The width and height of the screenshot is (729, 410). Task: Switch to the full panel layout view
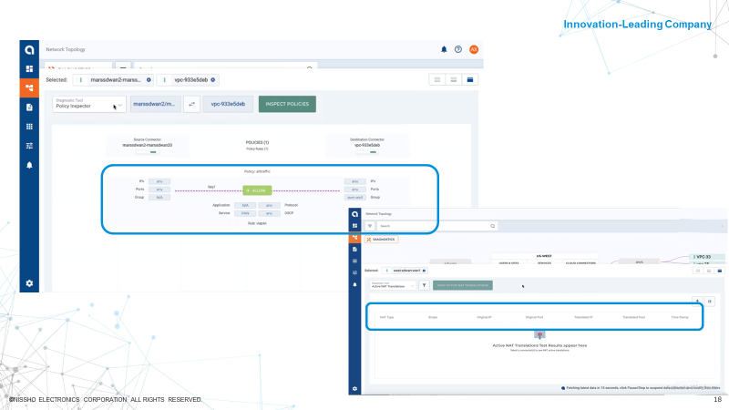pyautogui.click(x=470, y=80)
